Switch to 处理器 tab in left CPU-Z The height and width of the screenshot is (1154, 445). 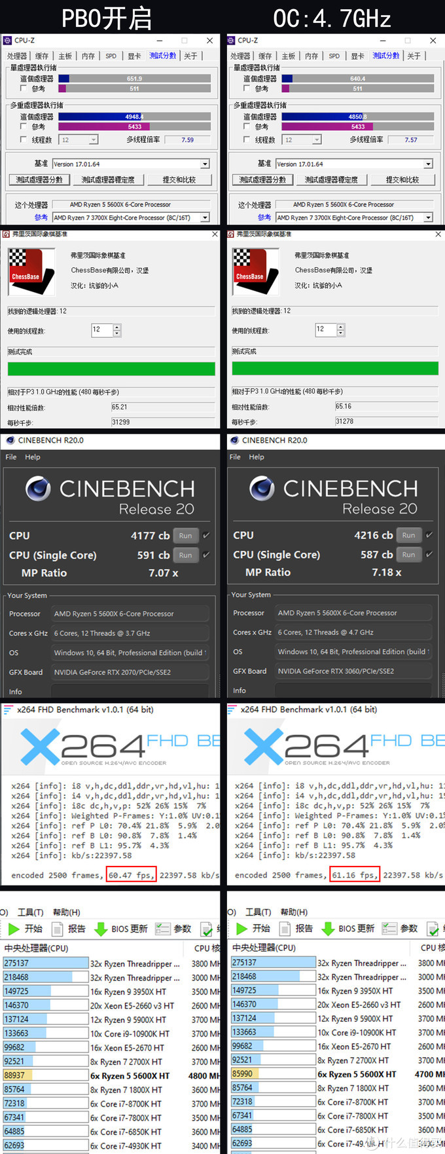point(17,56)
